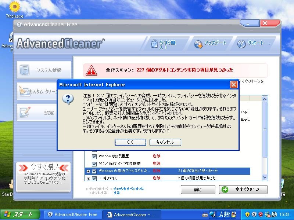The height and width of the screenshot is (220, 294).
Task: Click the yellow security shield tray icon
Action: [x=247, y=214]
